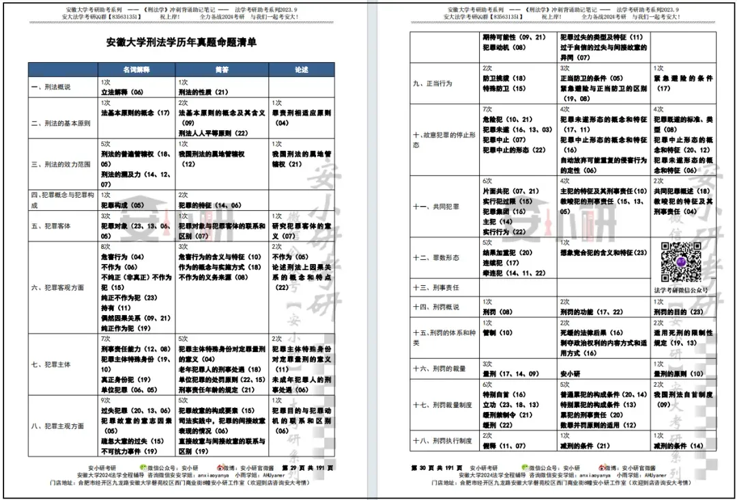Select 犯罪集团（16）
This screenshot has height=500, width=737.
504,211
